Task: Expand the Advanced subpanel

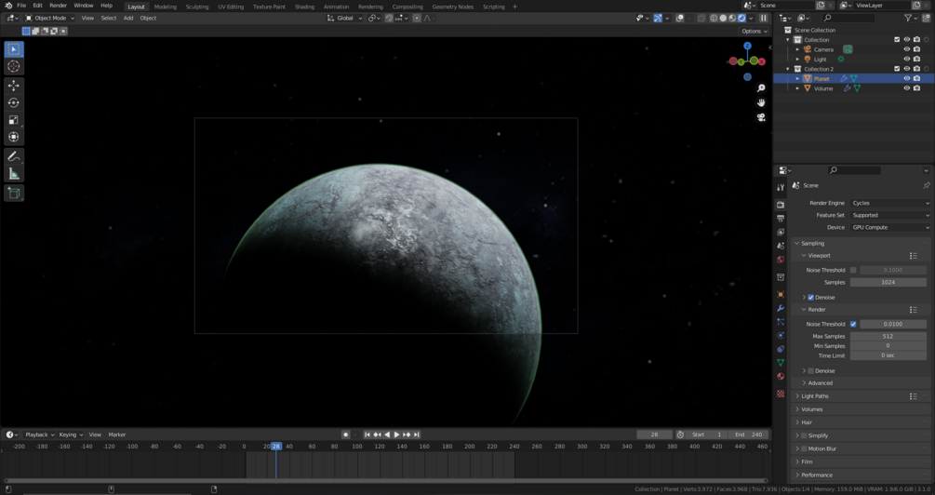Action: click(x=820, y=382)
